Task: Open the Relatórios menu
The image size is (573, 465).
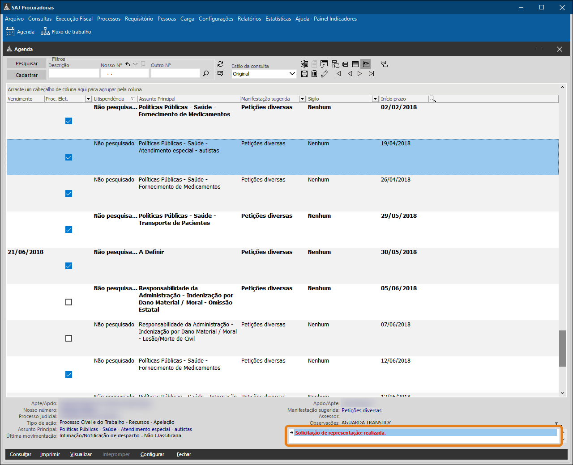Action: coord(249,19)
